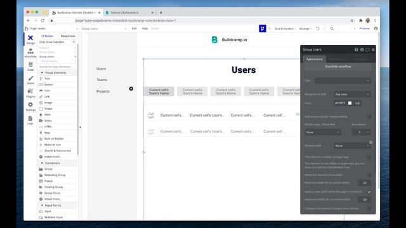Toggle Collapse this element's height when hidden

tap(369, 208)
